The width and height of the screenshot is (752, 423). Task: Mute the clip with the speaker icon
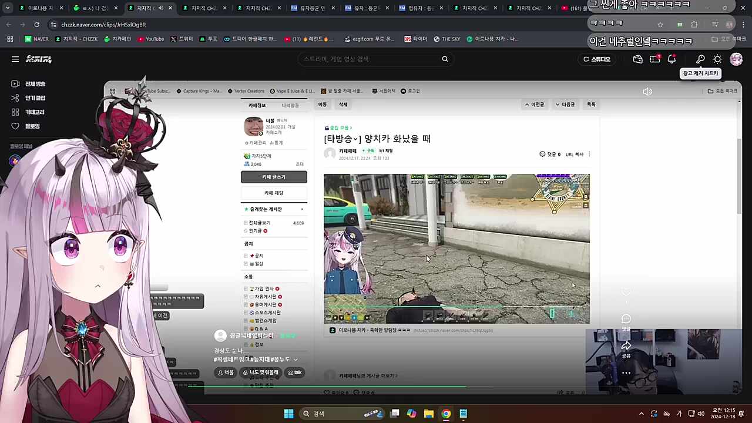pos(647,92)
